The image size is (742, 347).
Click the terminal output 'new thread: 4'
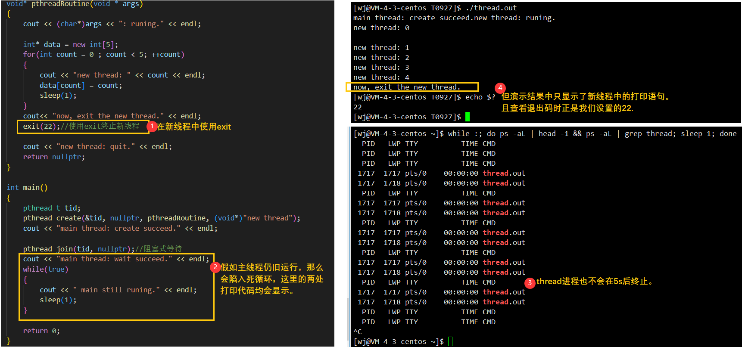(x=381, y=77)
